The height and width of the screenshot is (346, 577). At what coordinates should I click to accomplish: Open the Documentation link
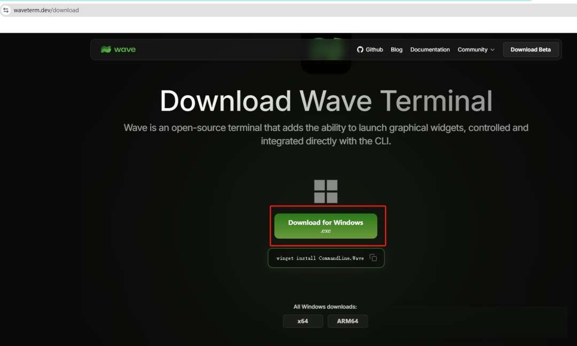pyautogui.click(x=430, y=49)
